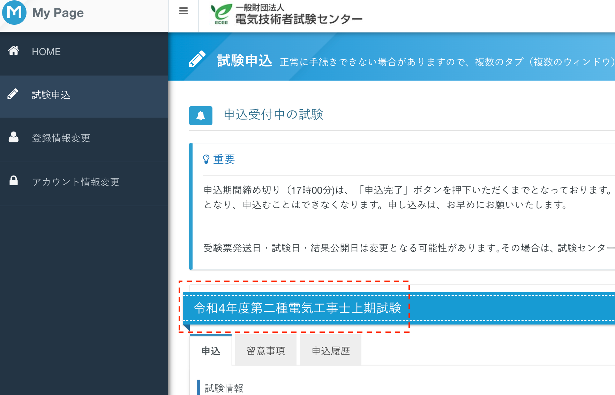Click the My Page title text
615x395 pixels.
point(58,13)
